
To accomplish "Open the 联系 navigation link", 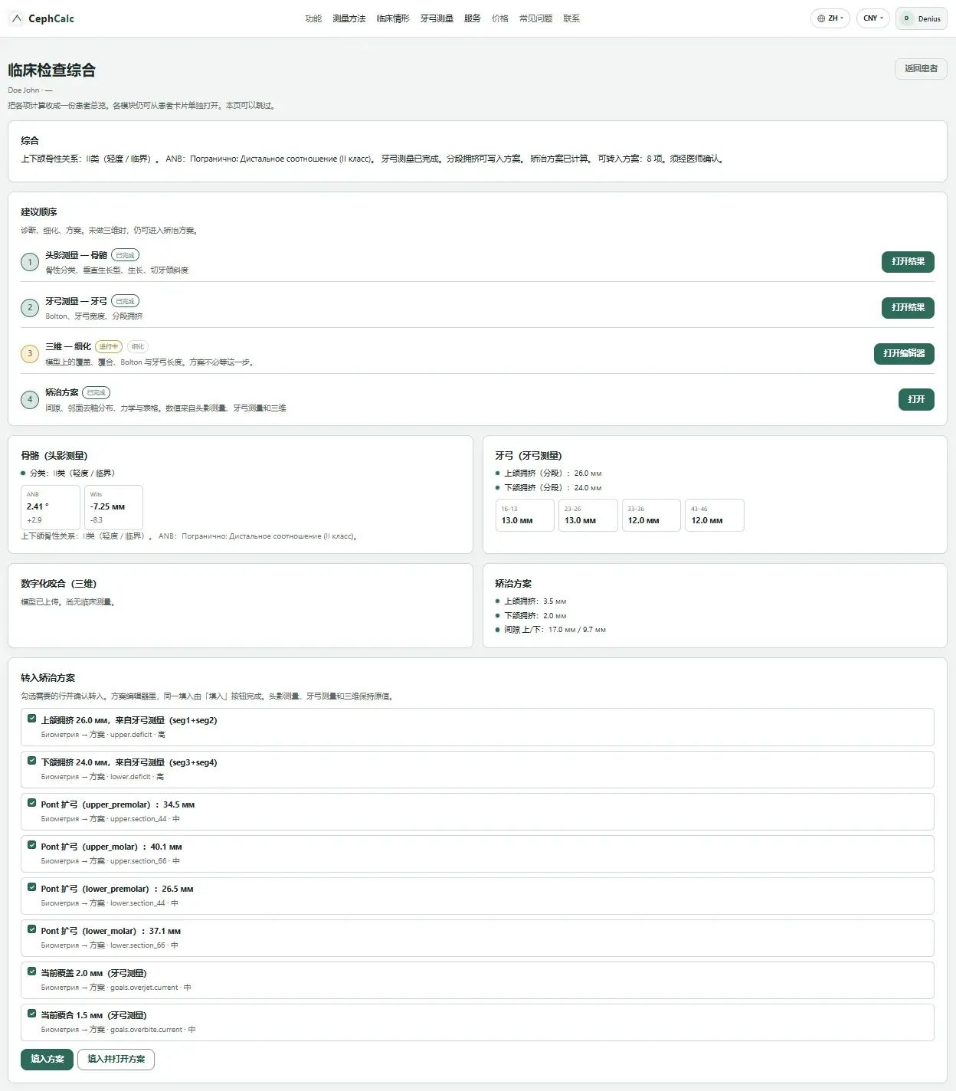I will point(571,18).
